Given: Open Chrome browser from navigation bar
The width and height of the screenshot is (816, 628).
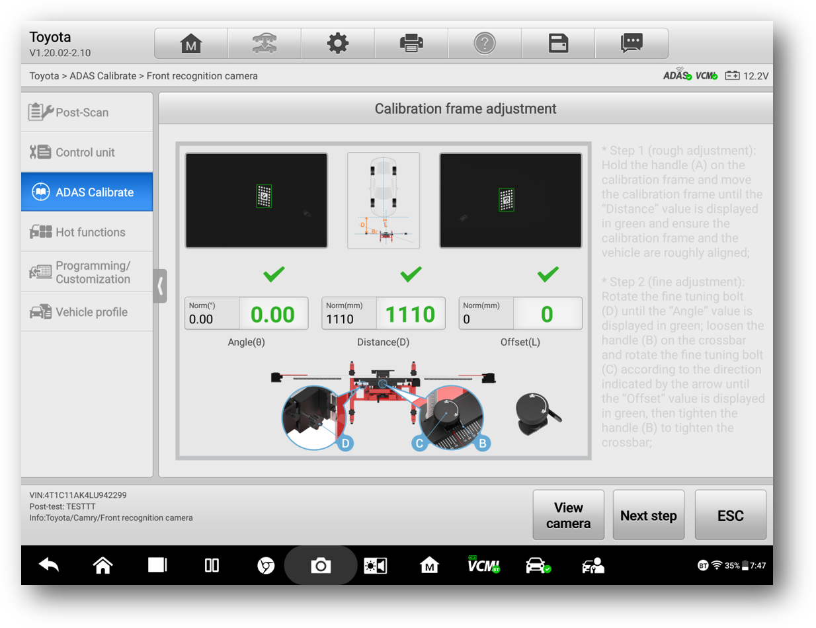Looking at the screenshot, I should (x=266, y=566).
